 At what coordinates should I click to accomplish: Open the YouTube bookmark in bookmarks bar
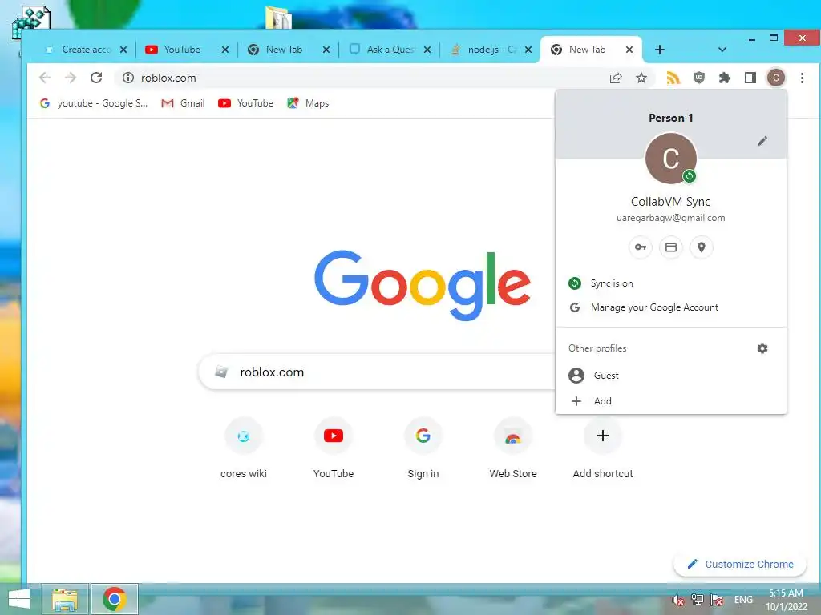tap(245, 103)
